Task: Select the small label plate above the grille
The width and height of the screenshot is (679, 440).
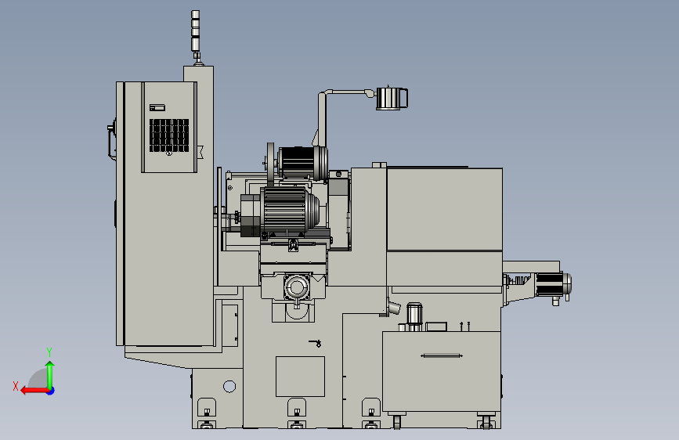Action: coord(157,107)
